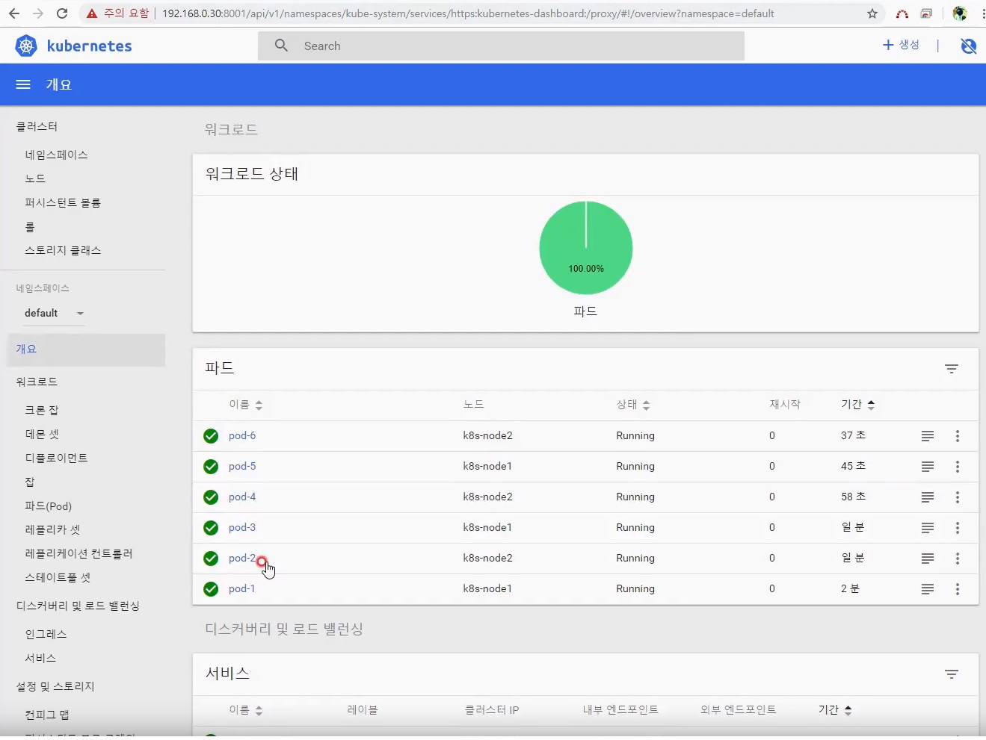The image size is (986, 740).
Task: Open 디플로이먼트 in sidebar
Action: [56, 458]
